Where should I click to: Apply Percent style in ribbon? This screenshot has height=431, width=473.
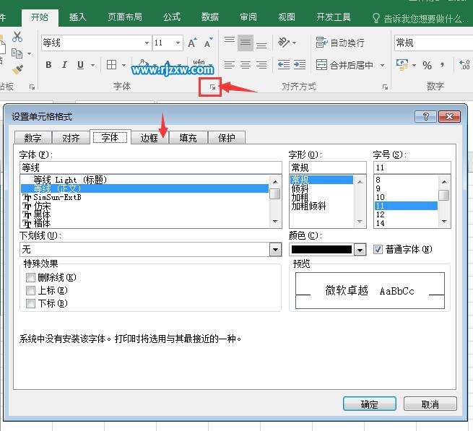click(427, 65)
